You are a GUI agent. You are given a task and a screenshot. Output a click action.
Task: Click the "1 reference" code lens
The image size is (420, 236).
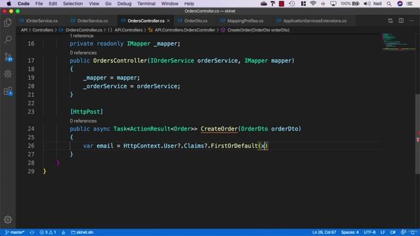click(x=81, y=36)
